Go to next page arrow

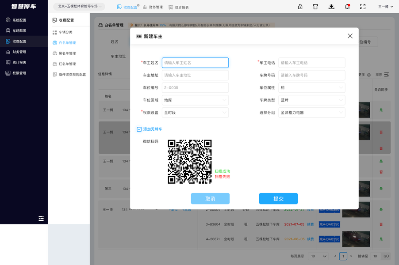[x=351, y=256]
